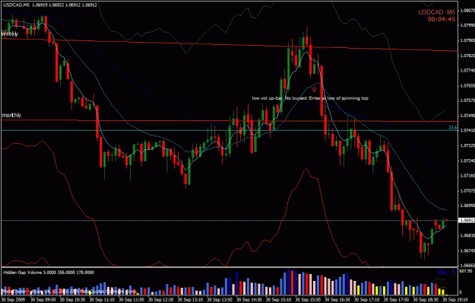The image size is (475, 303).
Task: Click the '30 Sep 11:50' time axis label
Action: coord(131,300)
